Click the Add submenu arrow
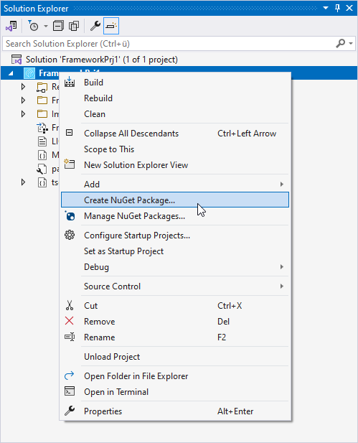358x443 pixels. [x=281, y=185]
